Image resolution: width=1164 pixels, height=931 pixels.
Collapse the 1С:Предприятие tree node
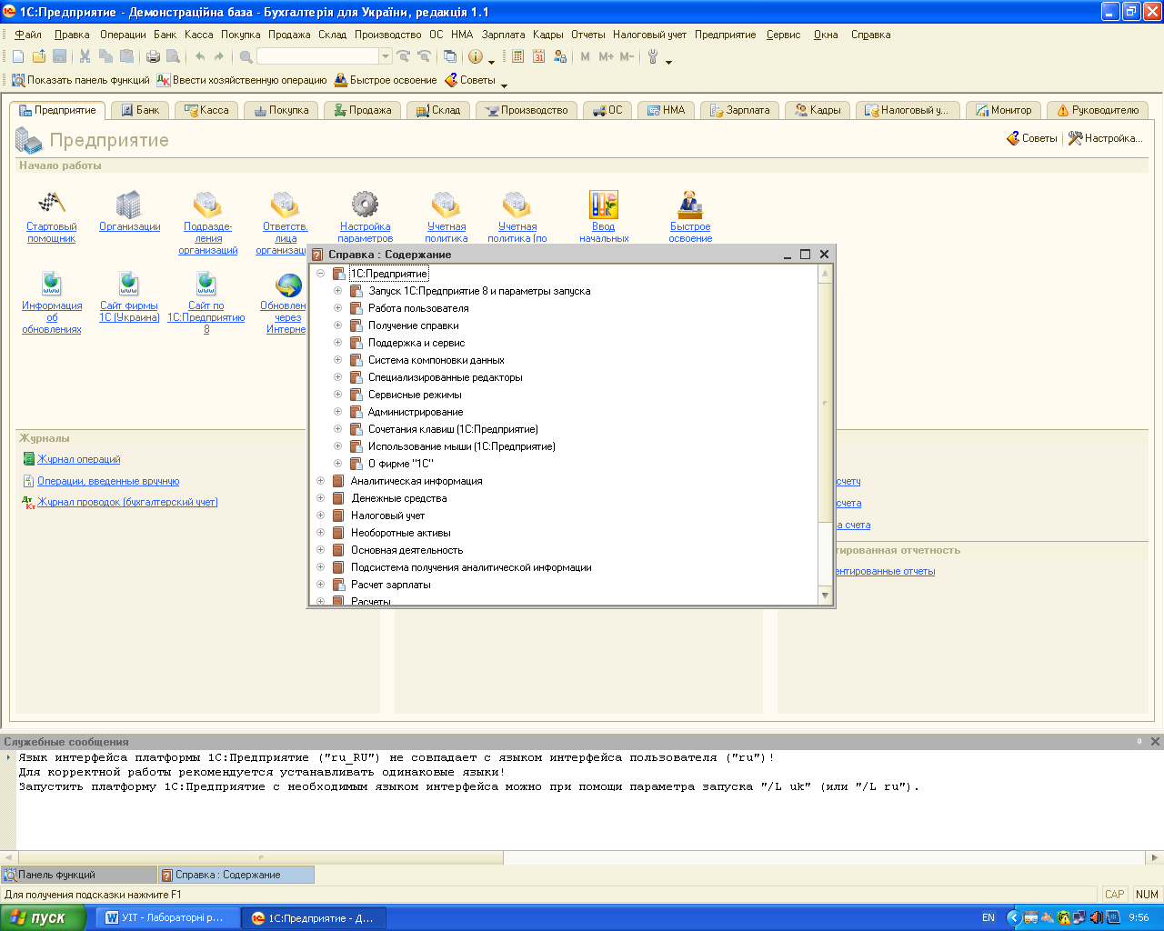320,274
